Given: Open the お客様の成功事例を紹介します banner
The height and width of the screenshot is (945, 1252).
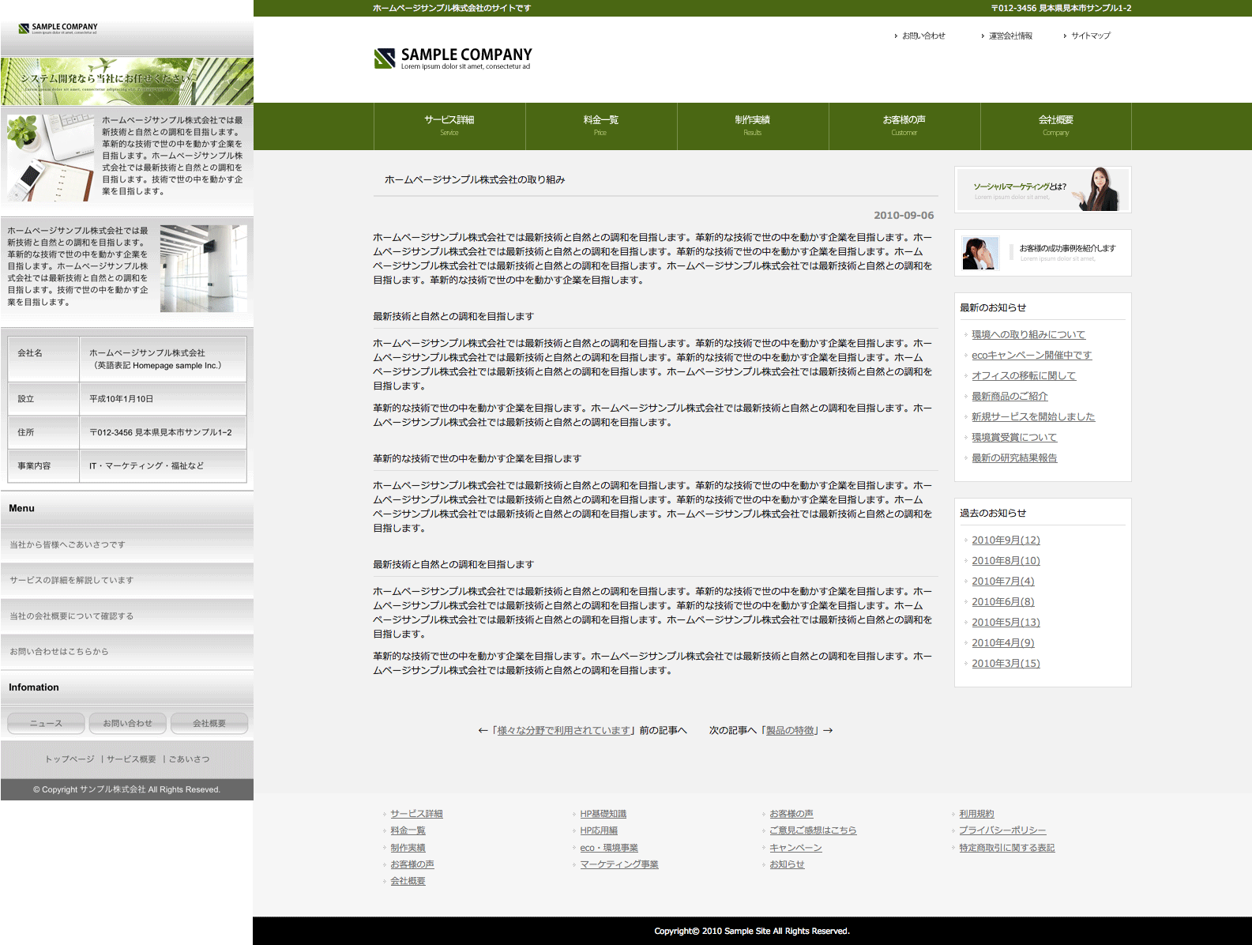Looking at the screenshot, I should (1042, 253).
